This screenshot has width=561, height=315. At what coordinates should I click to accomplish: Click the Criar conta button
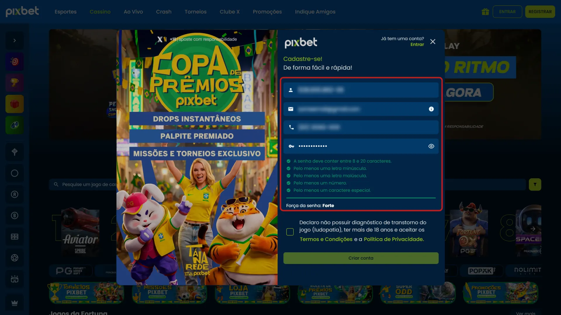(361, 258)
